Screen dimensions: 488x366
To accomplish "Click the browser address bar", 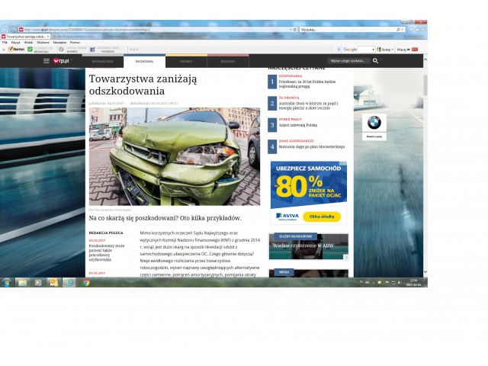I will click(152, 30).
